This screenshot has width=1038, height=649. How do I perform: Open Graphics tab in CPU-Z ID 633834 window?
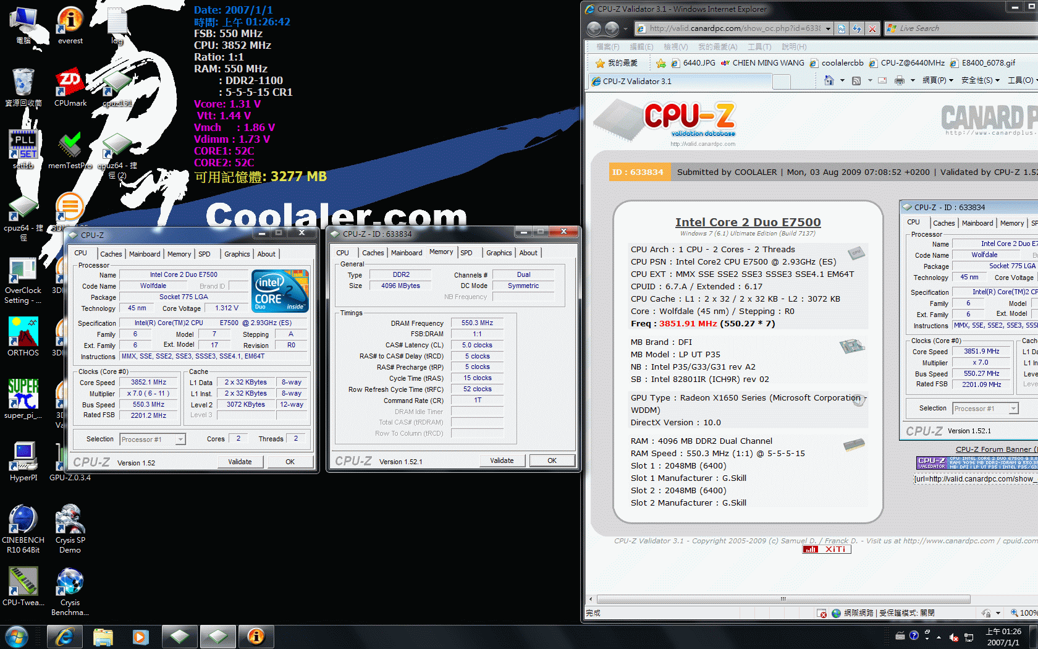499,253
